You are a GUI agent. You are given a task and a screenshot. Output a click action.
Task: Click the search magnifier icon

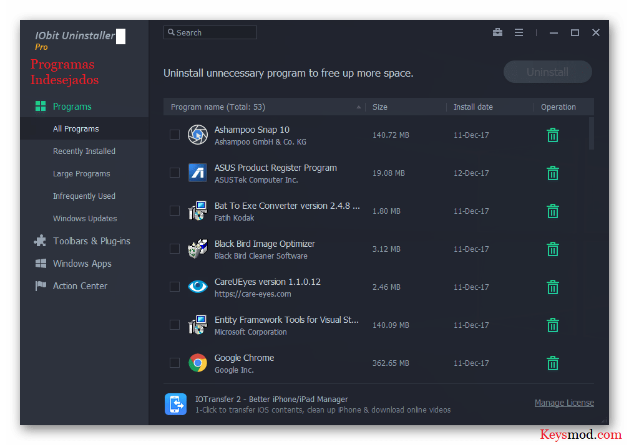click(x=171, y=32)
